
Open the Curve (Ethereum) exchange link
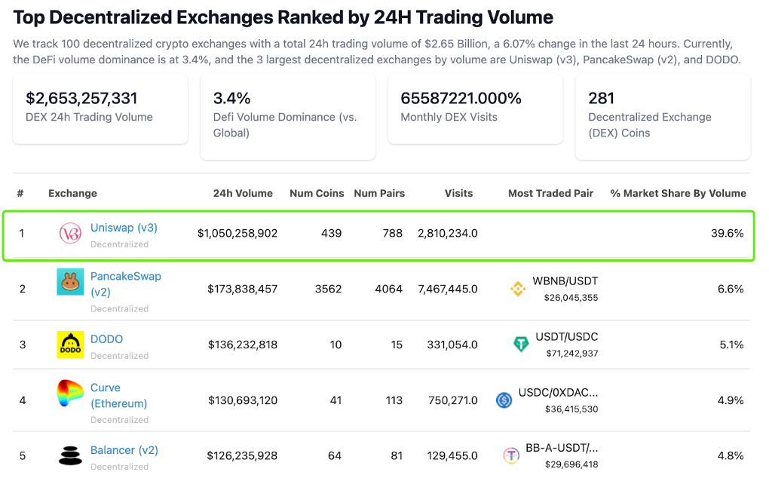[x=118, y=395]
